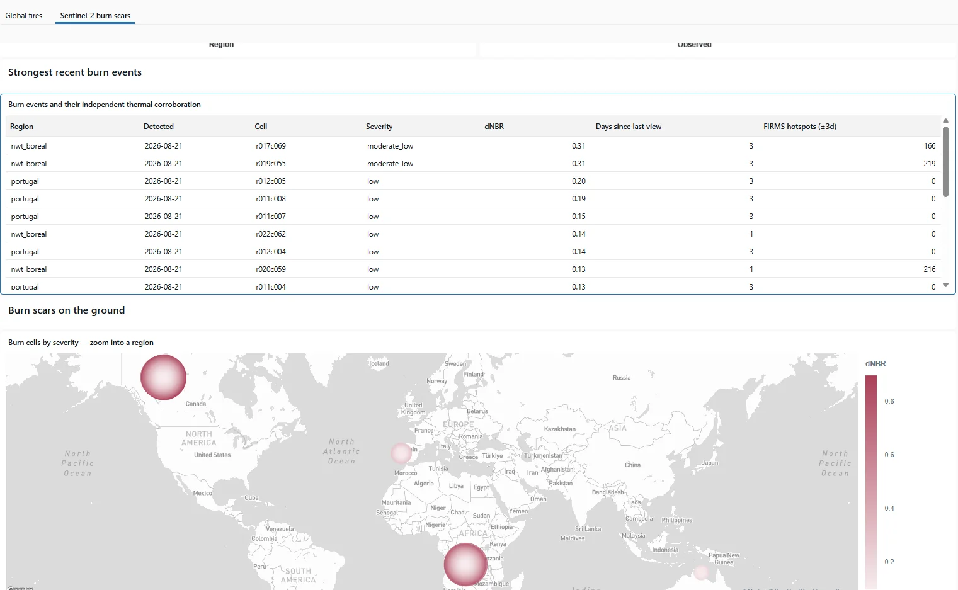Click cell ID r012c005
The width and height of the screenshot is (958, 590).
(x=271, y=181)
